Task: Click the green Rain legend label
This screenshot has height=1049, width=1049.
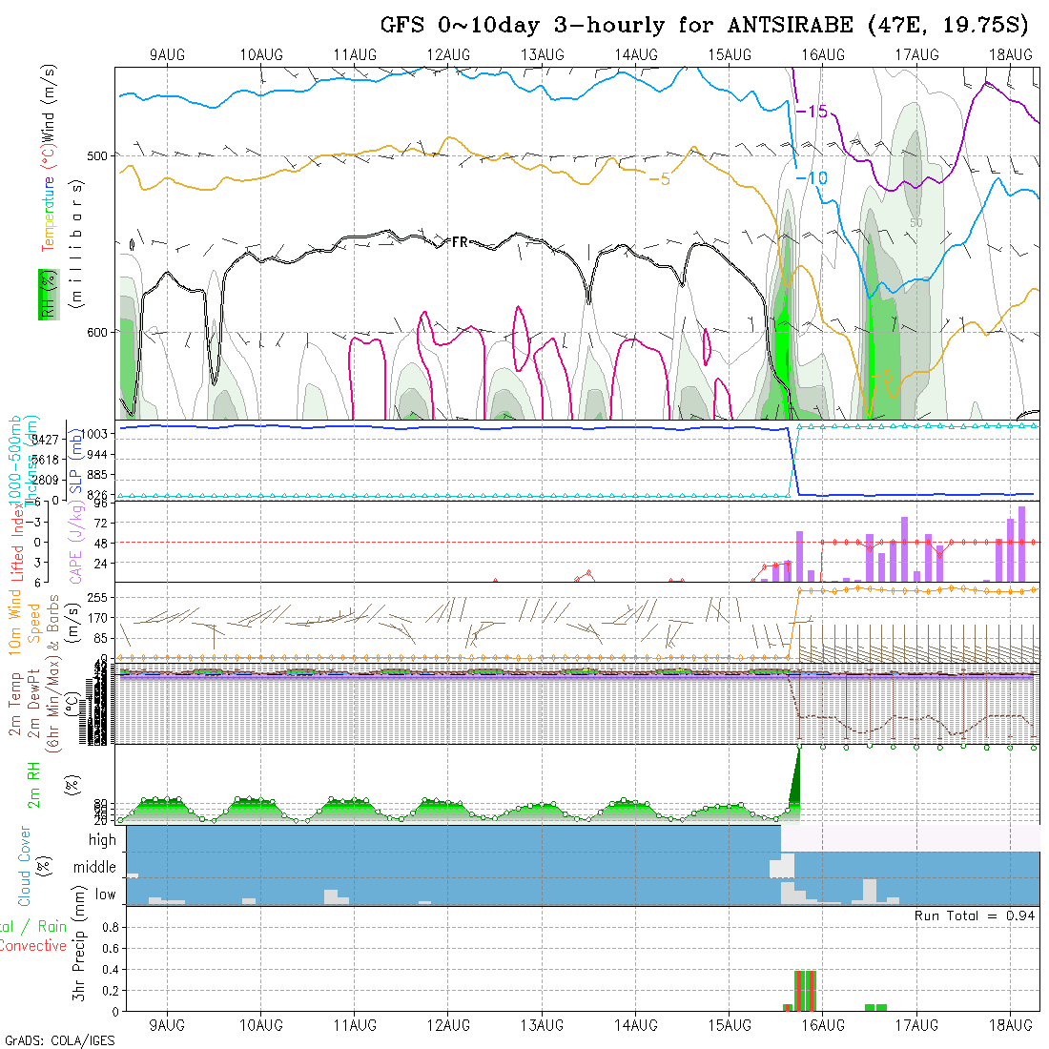Action: (51, 927)
